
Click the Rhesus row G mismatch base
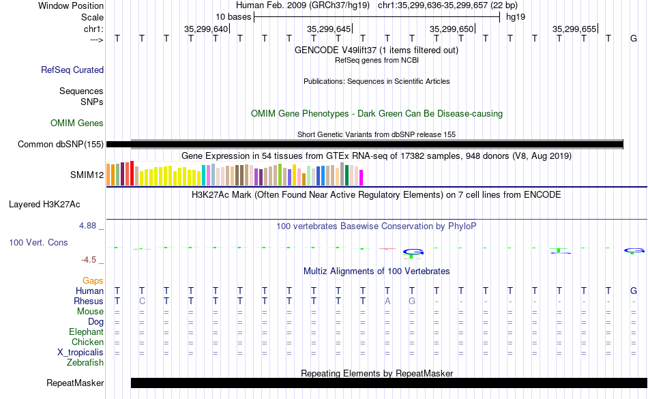click(411, 301)
